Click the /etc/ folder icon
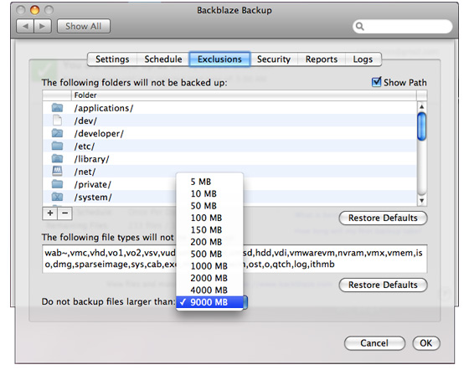The width and height of the screenshot is (469, 375). pos(57,146)
